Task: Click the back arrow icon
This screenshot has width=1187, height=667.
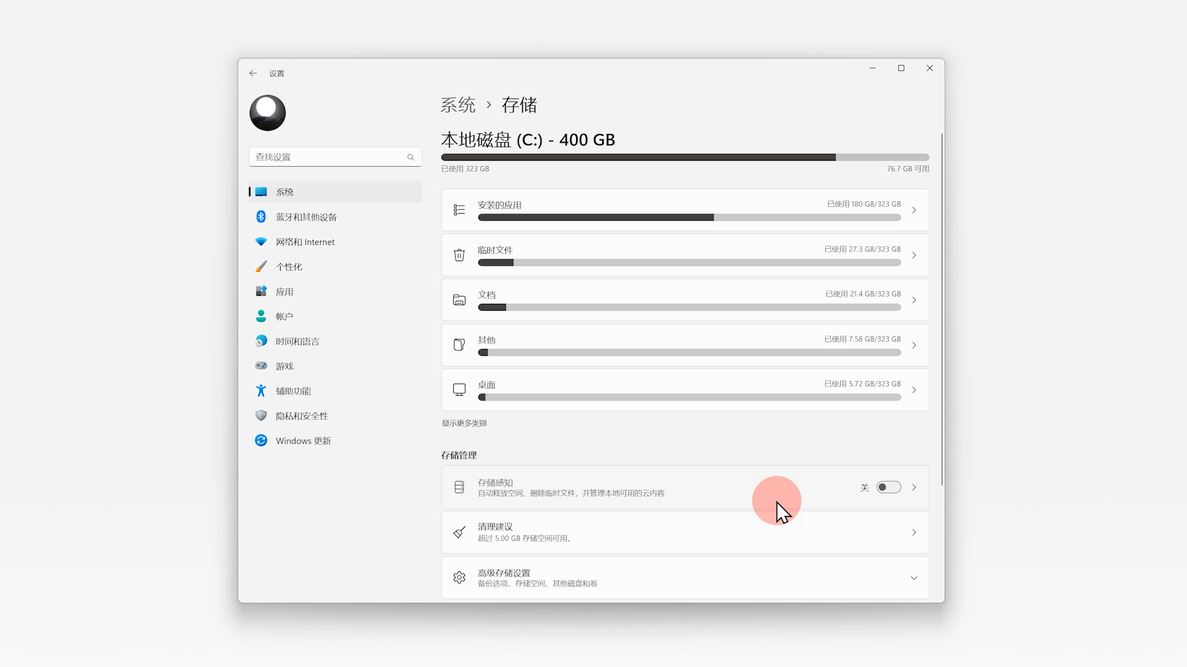Action: 253,73
